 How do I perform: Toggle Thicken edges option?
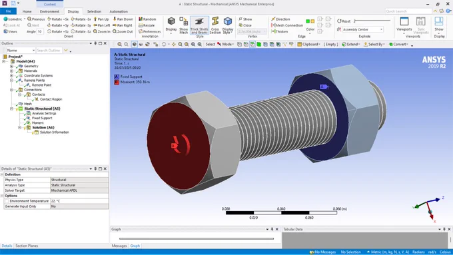(x=279, y=31)
